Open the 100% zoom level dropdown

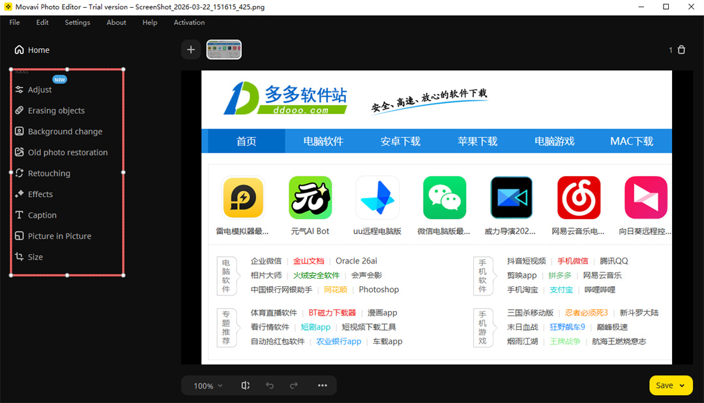click(208, 386)
